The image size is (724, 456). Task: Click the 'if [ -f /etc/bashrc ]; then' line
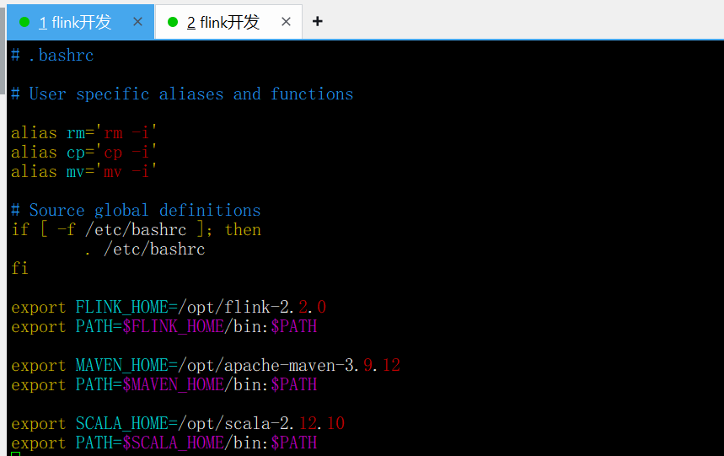click(x=136, y=230)
